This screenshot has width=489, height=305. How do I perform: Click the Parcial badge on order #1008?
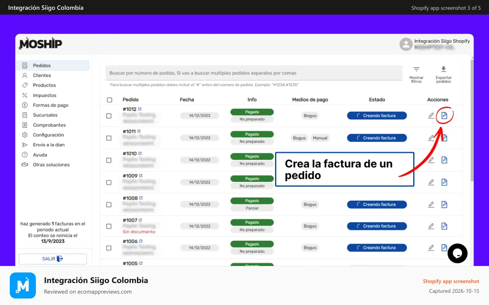pyautogui.click(x=252, y=208)
